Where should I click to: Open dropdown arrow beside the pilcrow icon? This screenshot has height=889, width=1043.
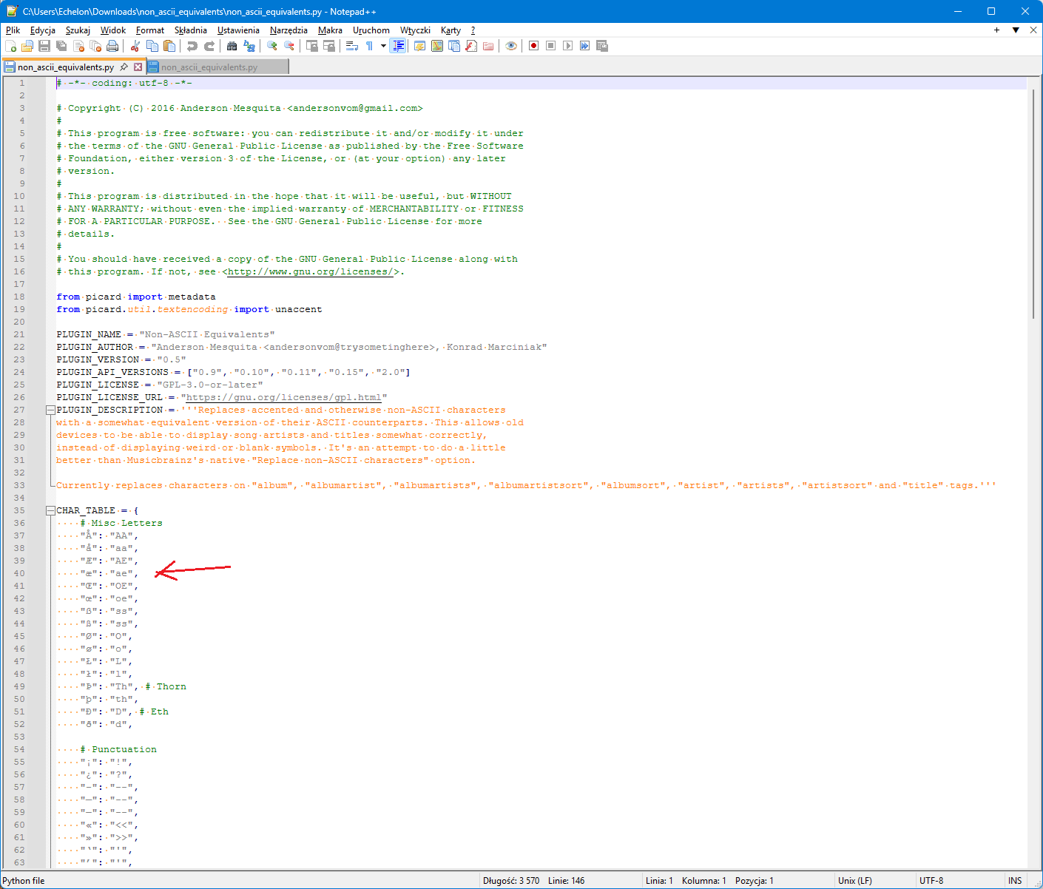point(383,46)
